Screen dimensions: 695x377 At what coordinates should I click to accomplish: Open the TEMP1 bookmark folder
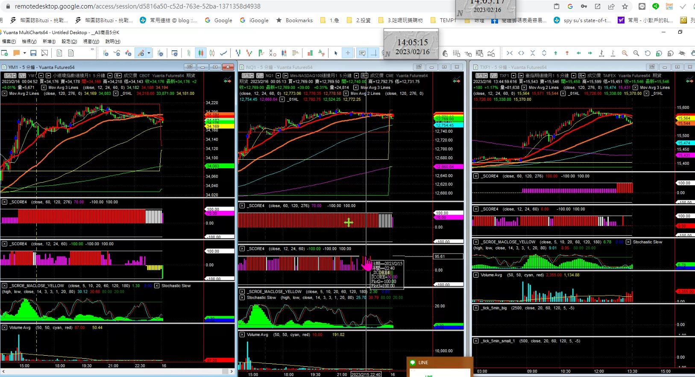443,20
